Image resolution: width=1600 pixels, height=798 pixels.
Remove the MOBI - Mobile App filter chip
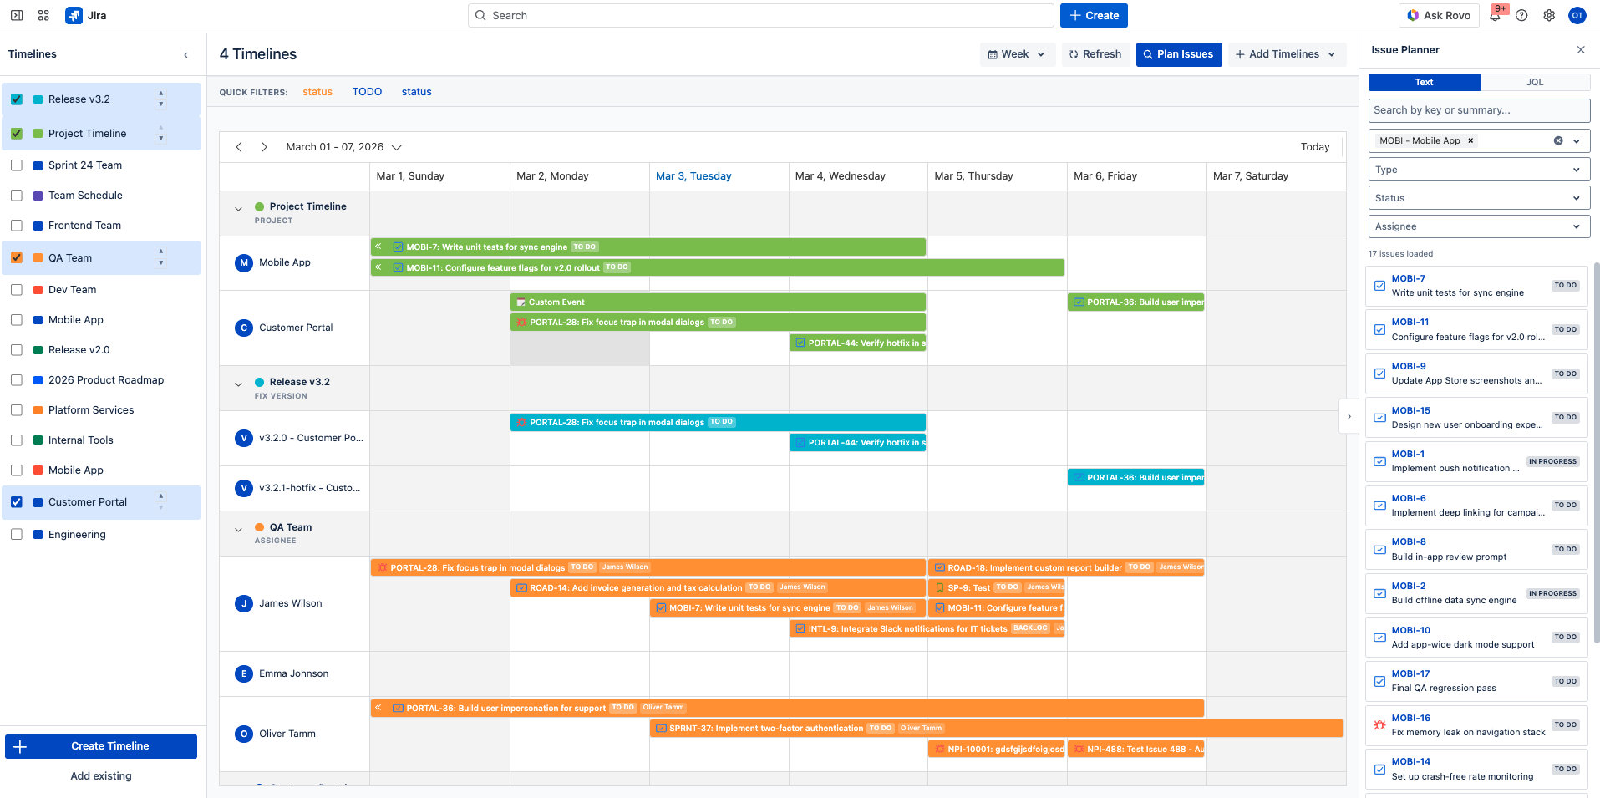(1470, 140)
